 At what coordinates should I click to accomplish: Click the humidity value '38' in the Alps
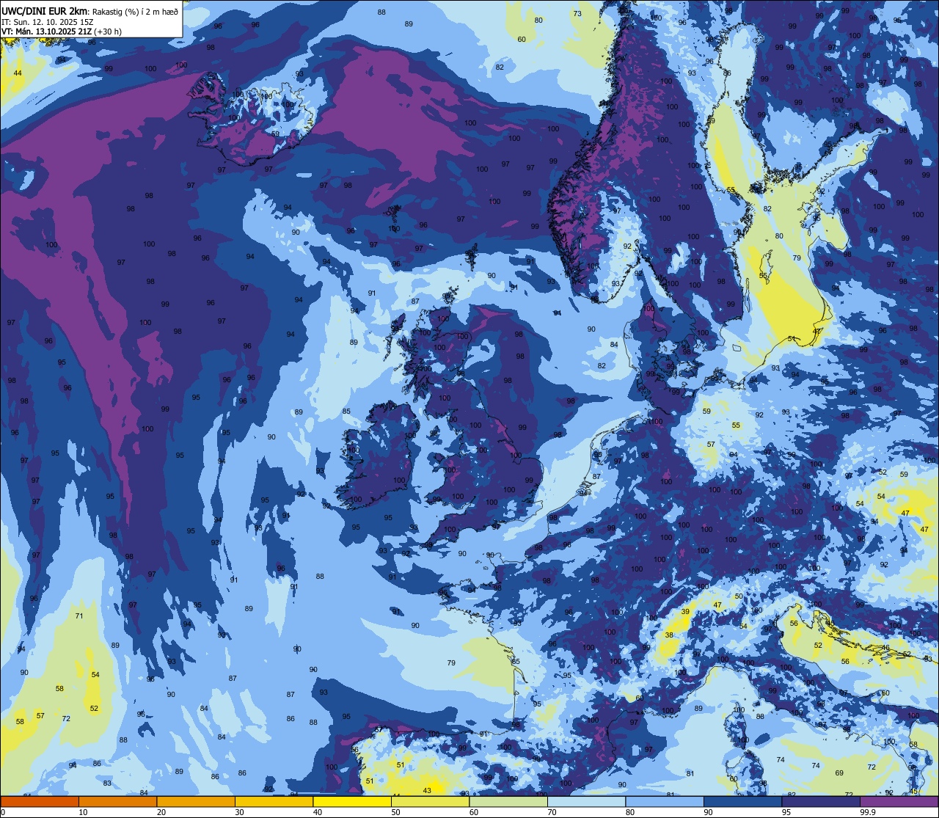[669, 635]
